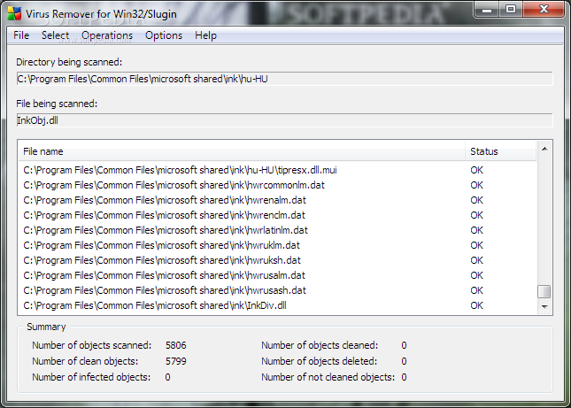
Task: Select the hwruklm.dat row
Action: tap(277, 245)
